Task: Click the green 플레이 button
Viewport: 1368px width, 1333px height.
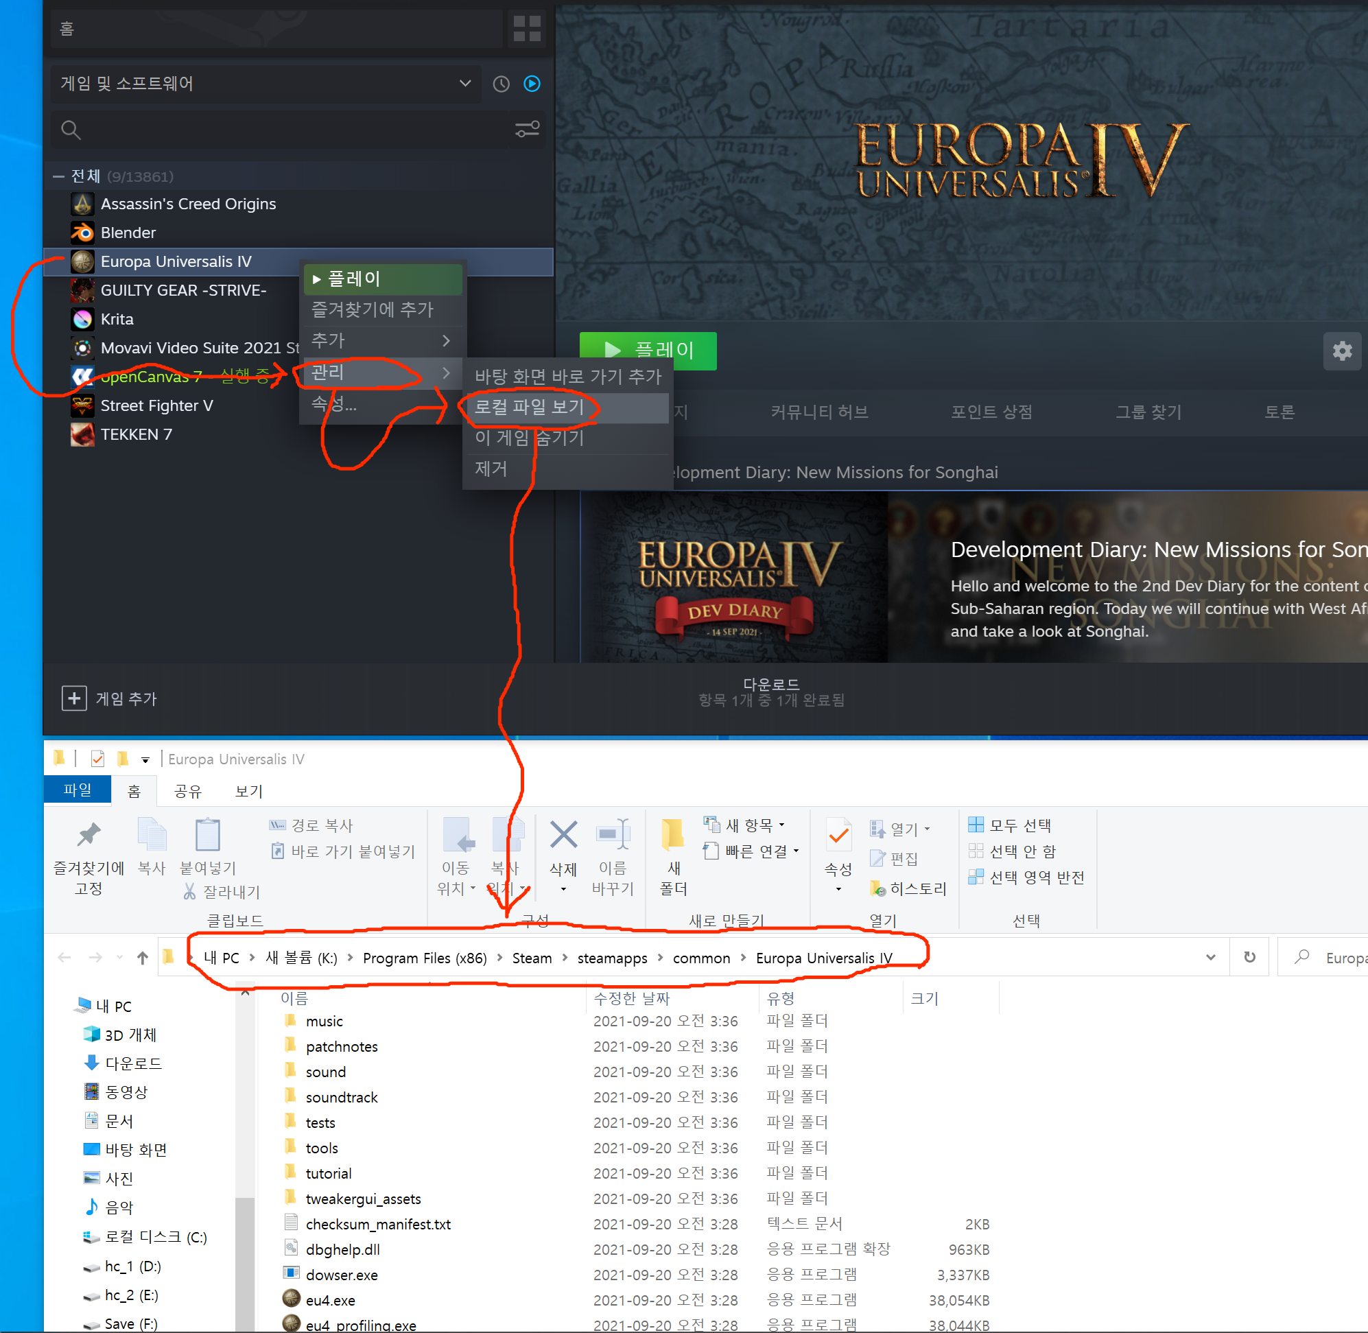Action: pos(648,350)
